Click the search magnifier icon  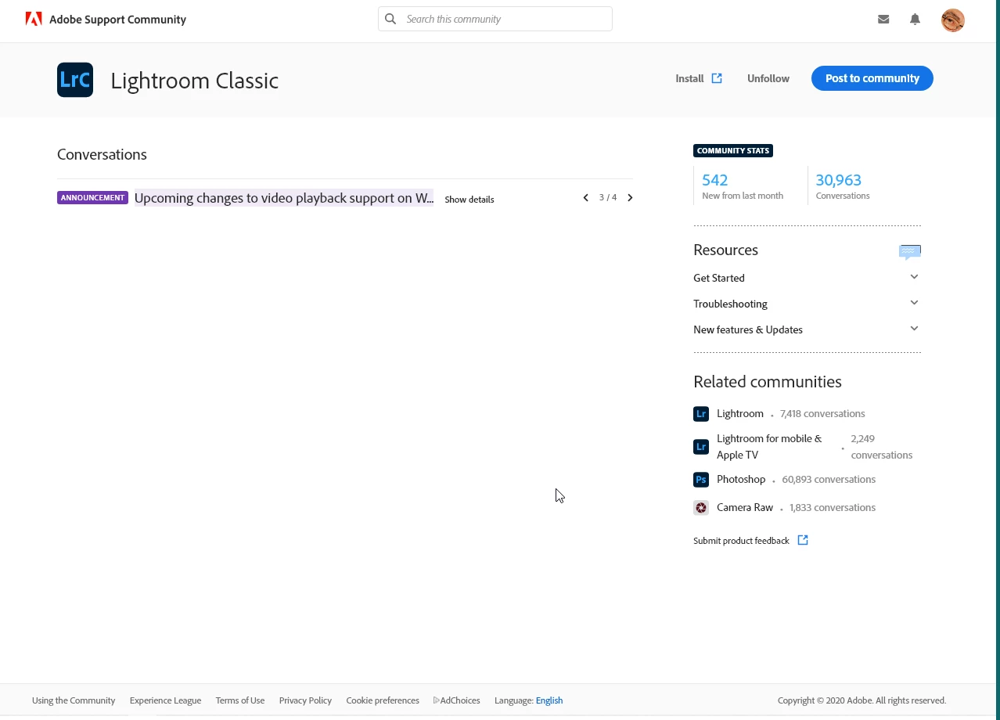click(x=390, y=19)
